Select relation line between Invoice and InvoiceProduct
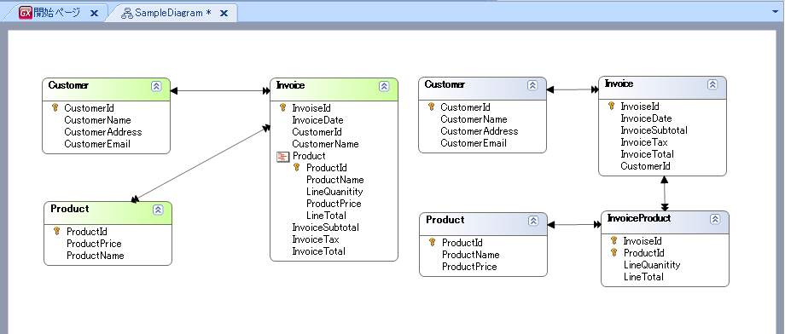Viewport: 785px width, 334px height. point(665,193)
